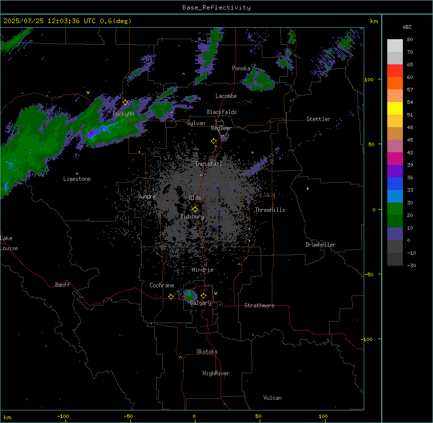Select the Vulcan label
The image size is (433, 423).
[x=273, y=398]
